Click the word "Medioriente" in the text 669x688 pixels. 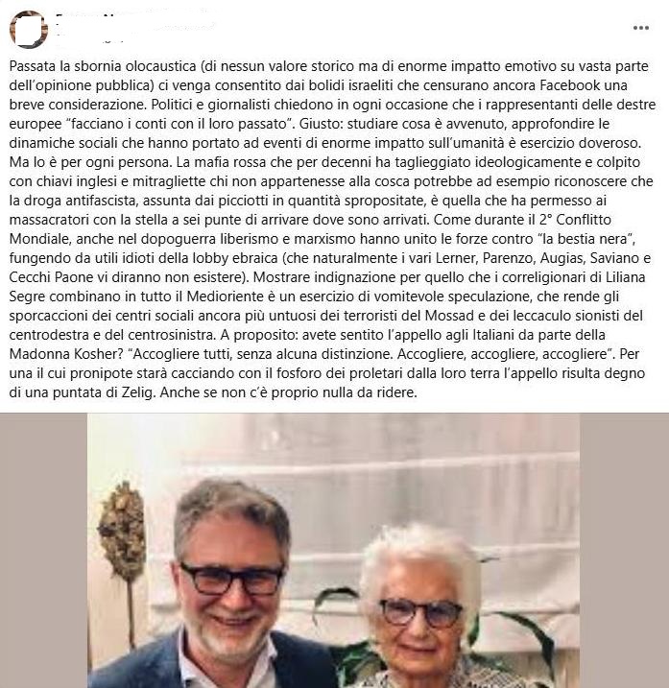pos(225,297)
